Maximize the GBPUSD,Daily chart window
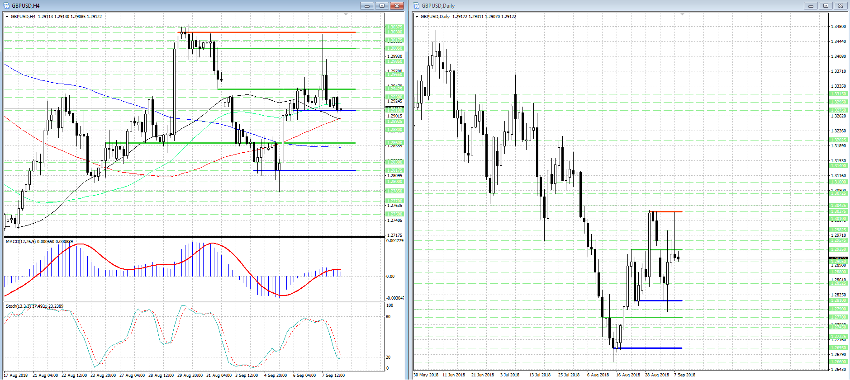The image size is (850, 380). [x=826, y=5]
